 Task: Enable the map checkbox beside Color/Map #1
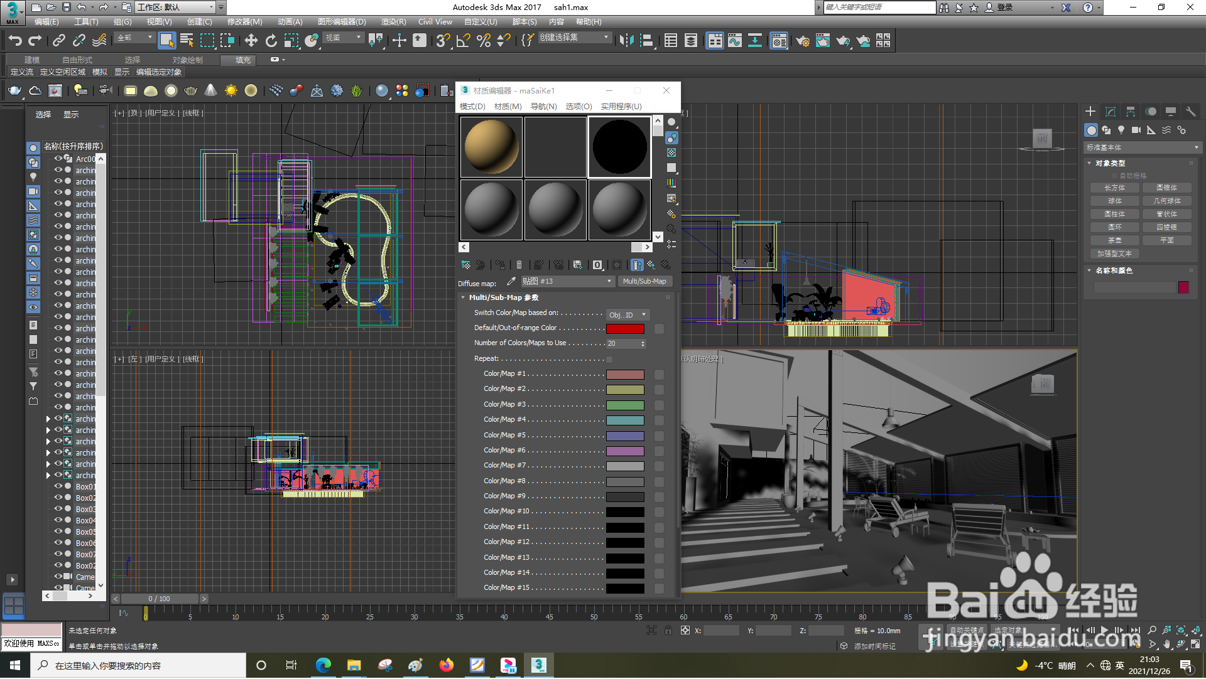[659, 375]
